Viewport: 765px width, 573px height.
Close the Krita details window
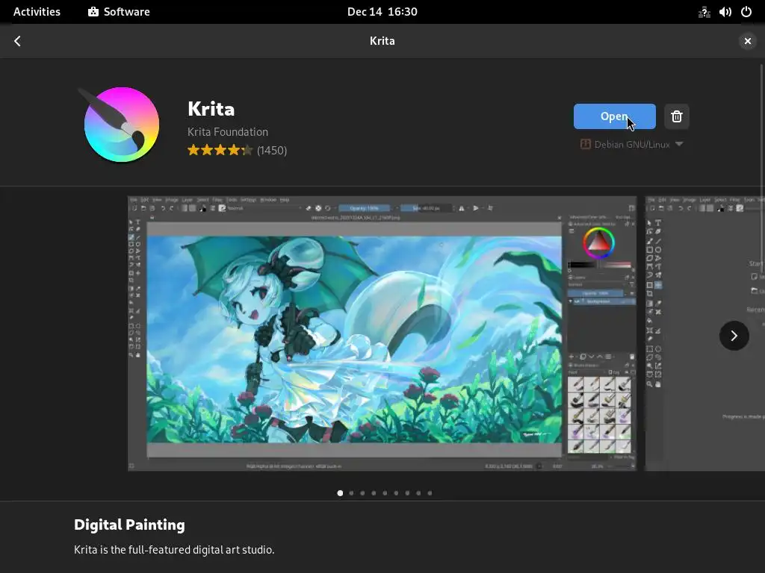[747, 41]
